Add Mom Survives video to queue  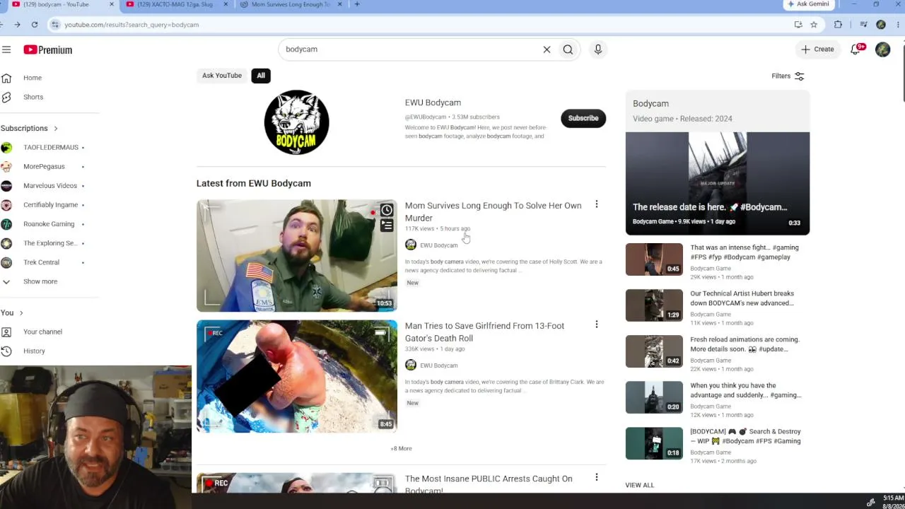point(386,226)
